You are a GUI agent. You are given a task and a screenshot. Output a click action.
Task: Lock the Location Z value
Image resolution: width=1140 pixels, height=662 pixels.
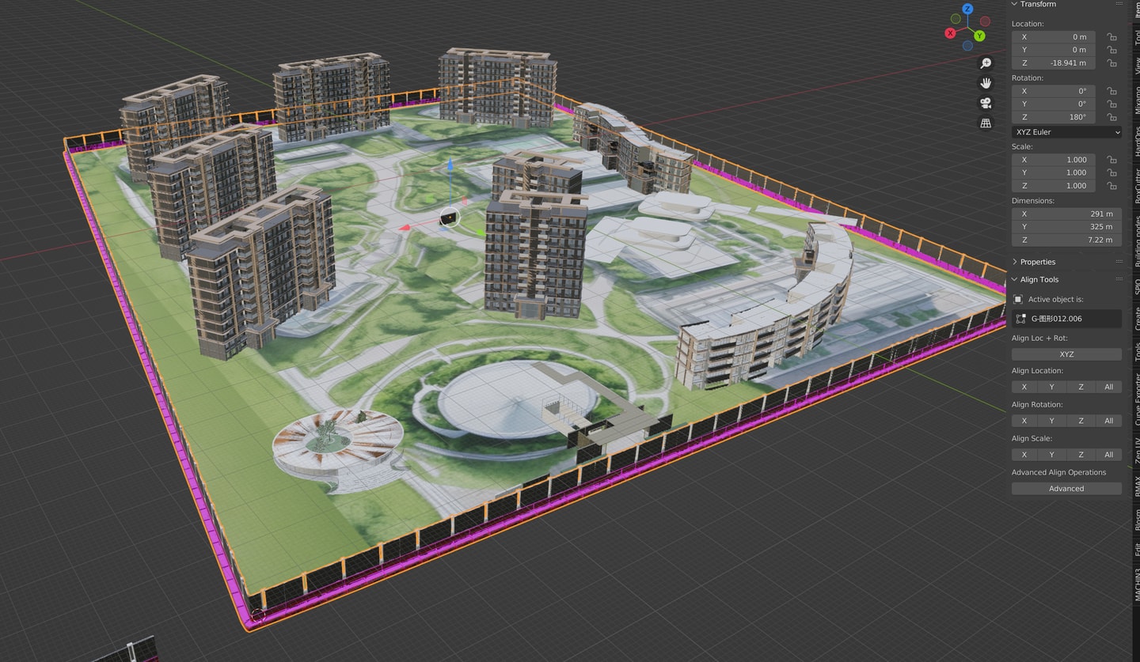[1111, 63]
